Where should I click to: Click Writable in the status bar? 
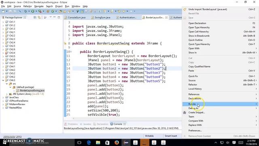point(149,136)
